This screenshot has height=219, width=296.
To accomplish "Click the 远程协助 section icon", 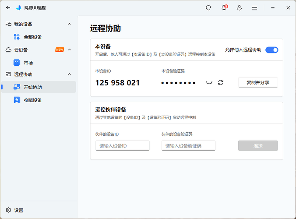I will (x=8, y=74).
